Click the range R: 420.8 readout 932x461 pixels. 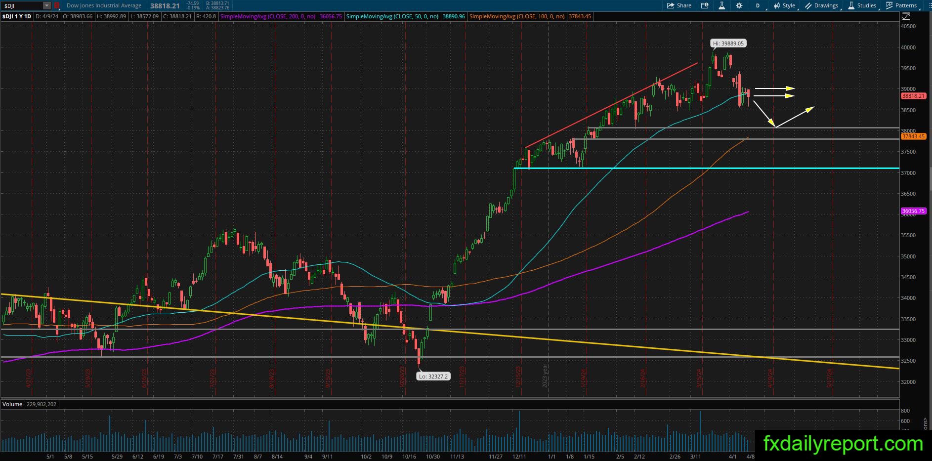(x=206, y=16)
